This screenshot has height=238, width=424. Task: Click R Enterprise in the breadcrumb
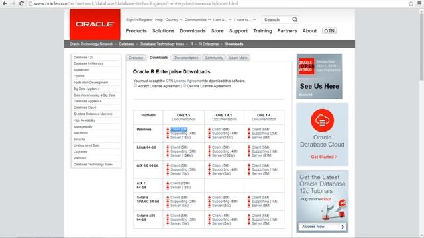click(x=209, y=44)
